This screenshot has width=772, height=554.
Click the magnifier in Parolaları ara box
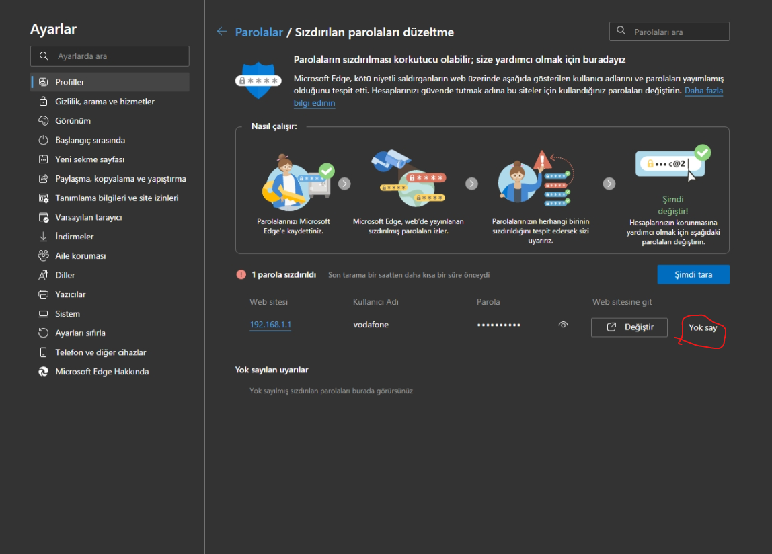pyautogui.click(x=621, y=30)
